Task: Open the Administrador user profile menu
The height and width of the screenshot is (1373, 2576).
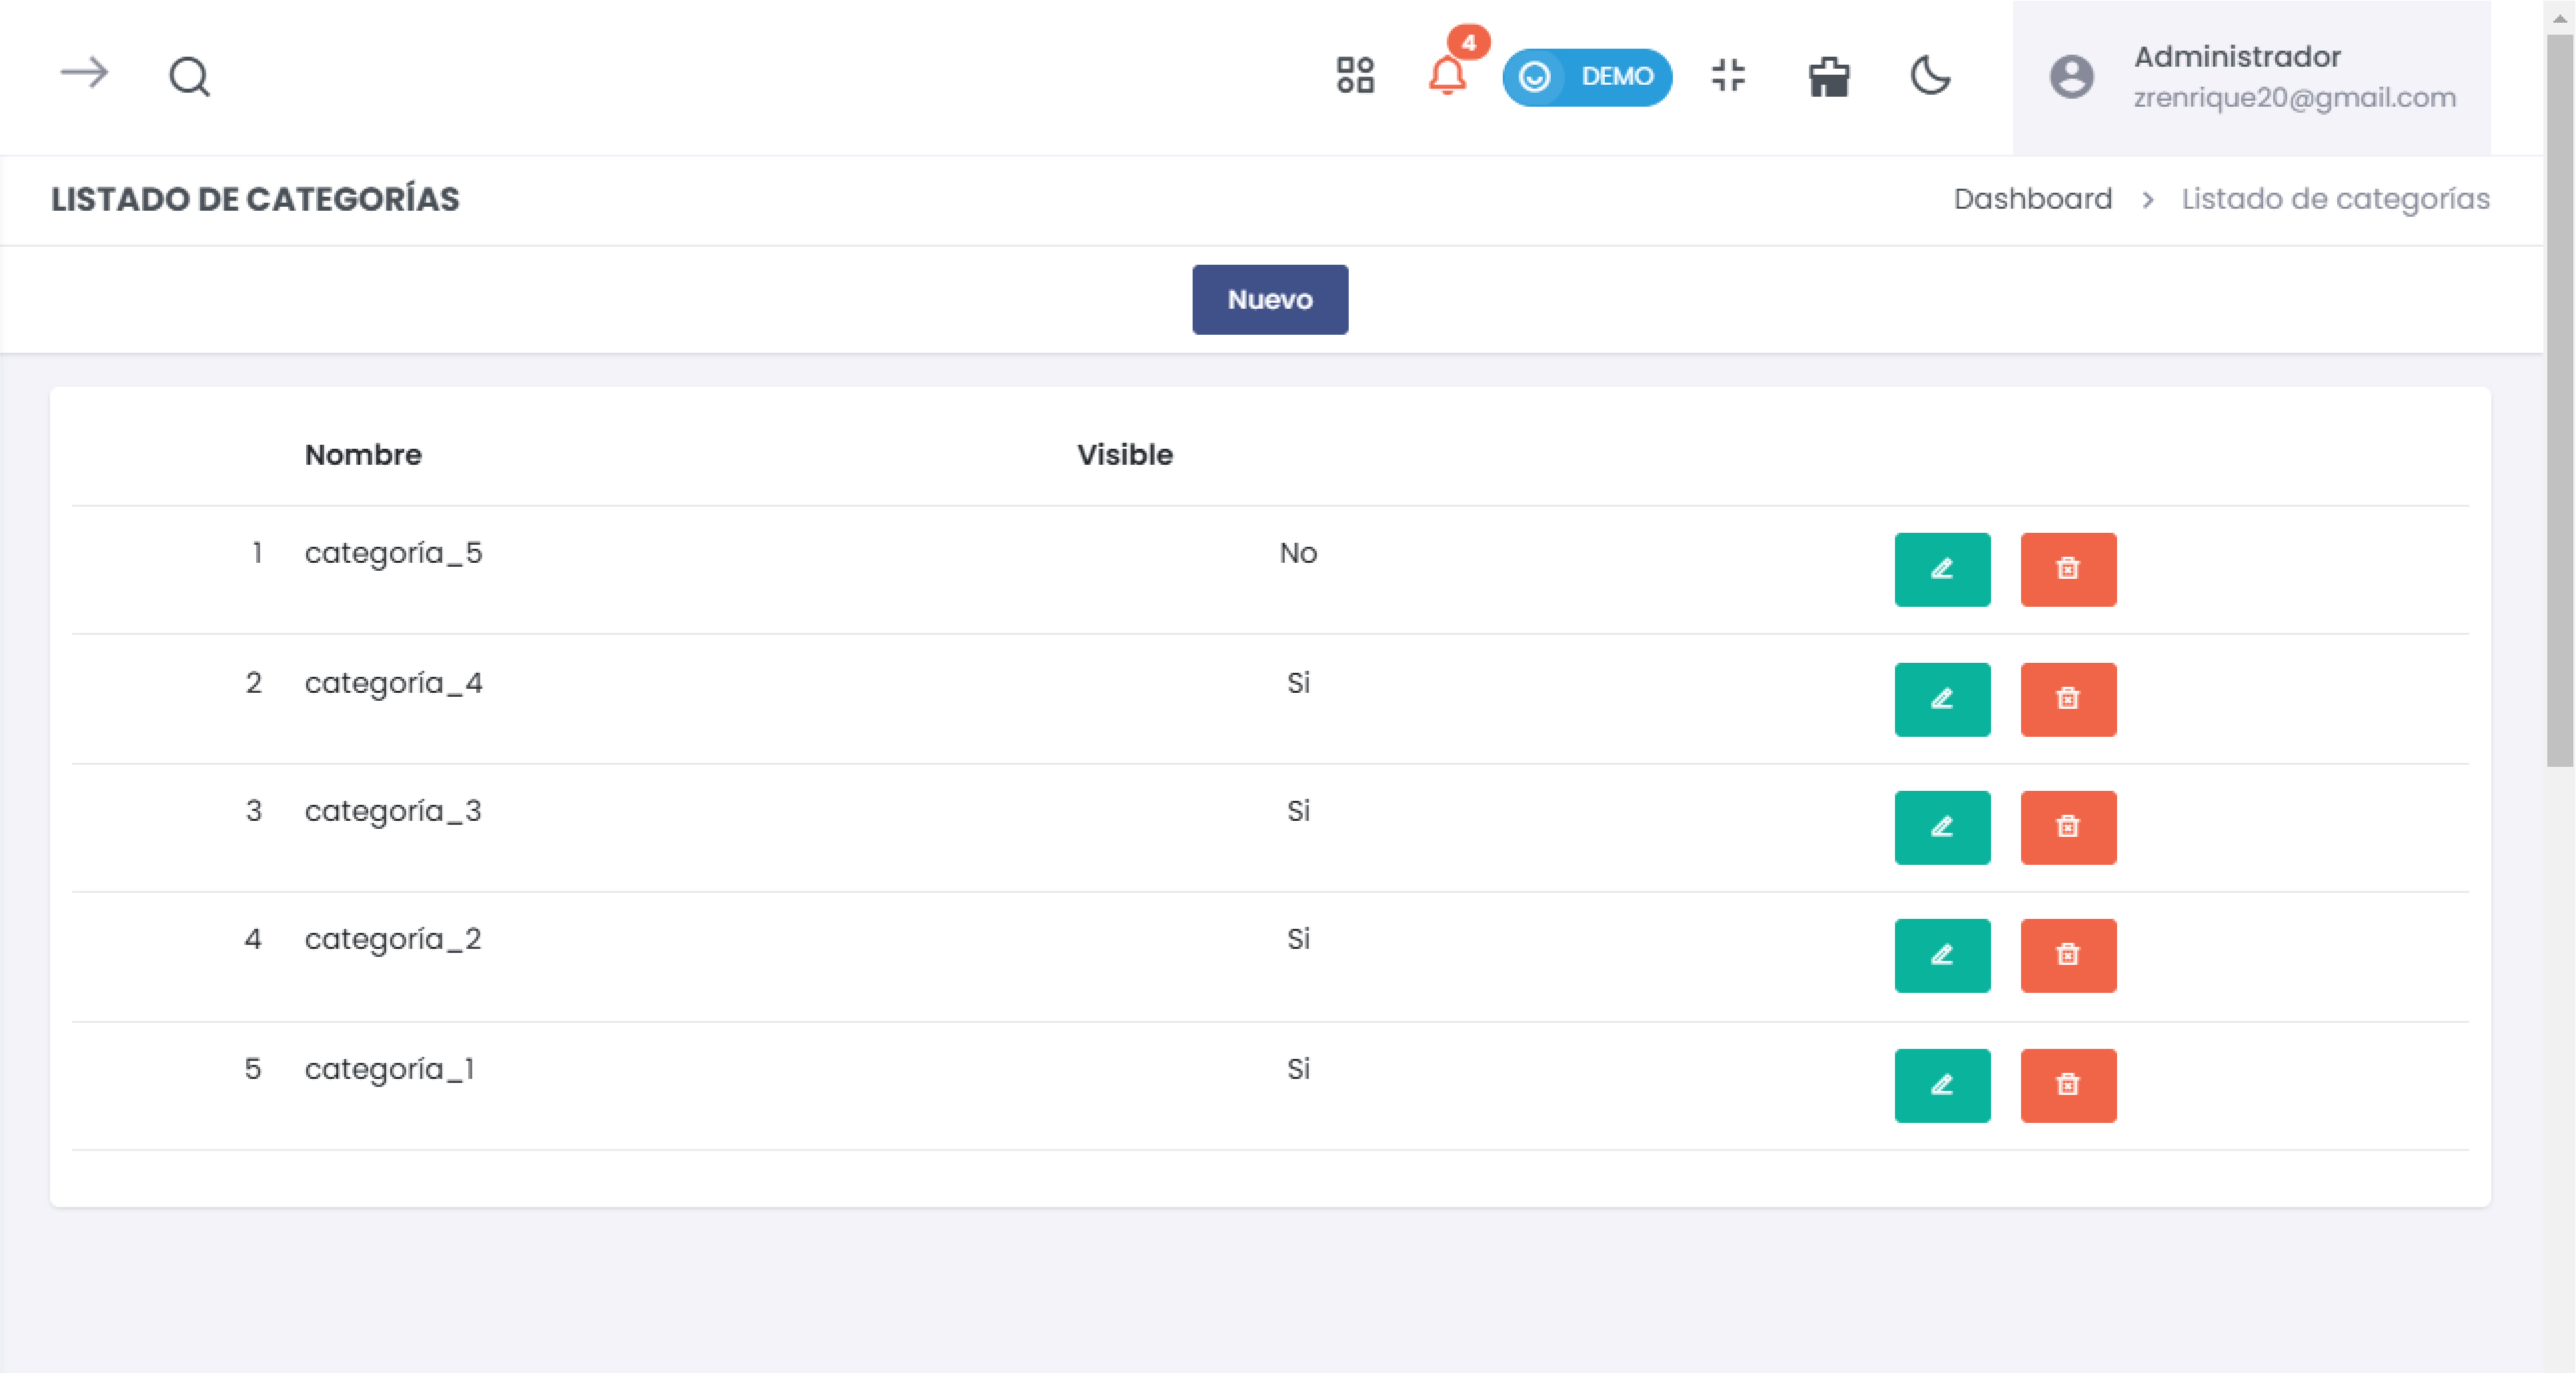Action: click(x=2251, y=77)
